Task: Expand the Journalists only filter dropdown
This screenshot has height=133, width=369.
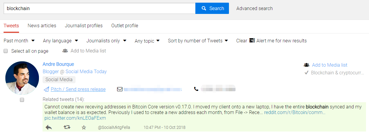Action: pyautogui.click(x=106, y=41)
